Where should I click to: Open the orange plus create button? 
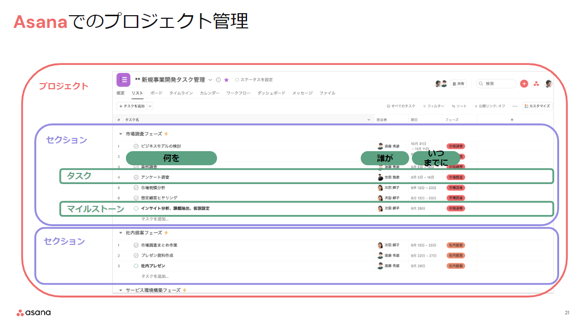[x=524, y=83]
